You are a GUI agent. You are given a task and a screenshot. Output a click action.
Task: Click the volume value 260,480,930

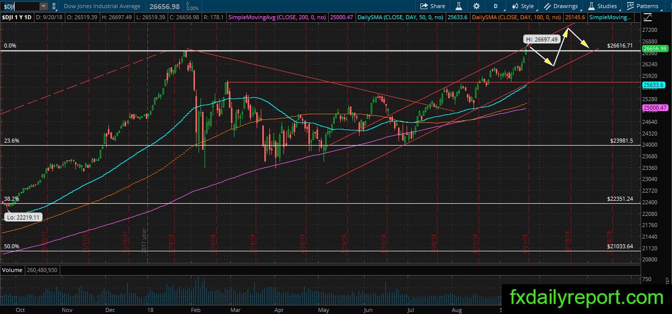[x=42, y=270]
